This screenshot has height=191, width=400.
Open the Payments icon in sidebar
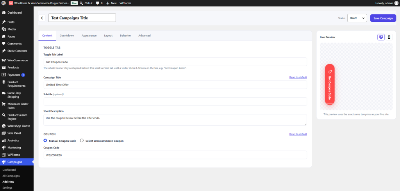point(4,75)
